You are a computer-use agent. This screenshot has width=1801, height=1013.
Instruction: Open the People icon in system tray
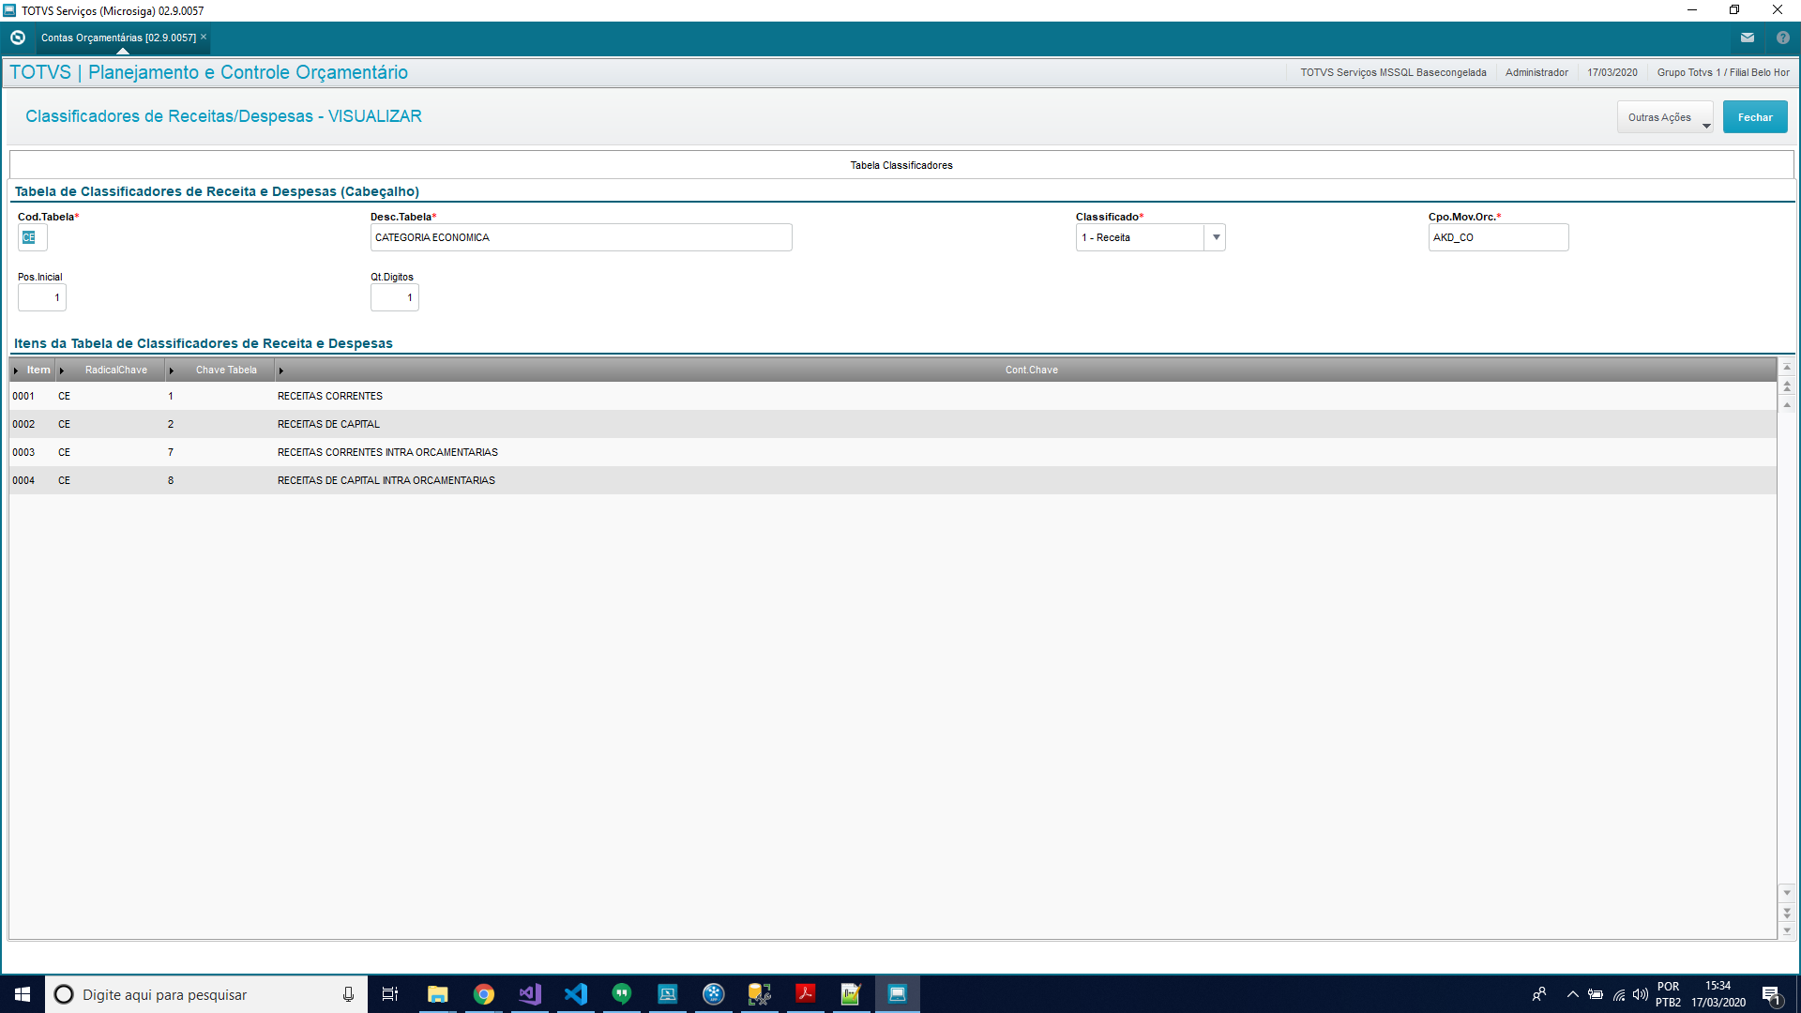click(1539, 994)
